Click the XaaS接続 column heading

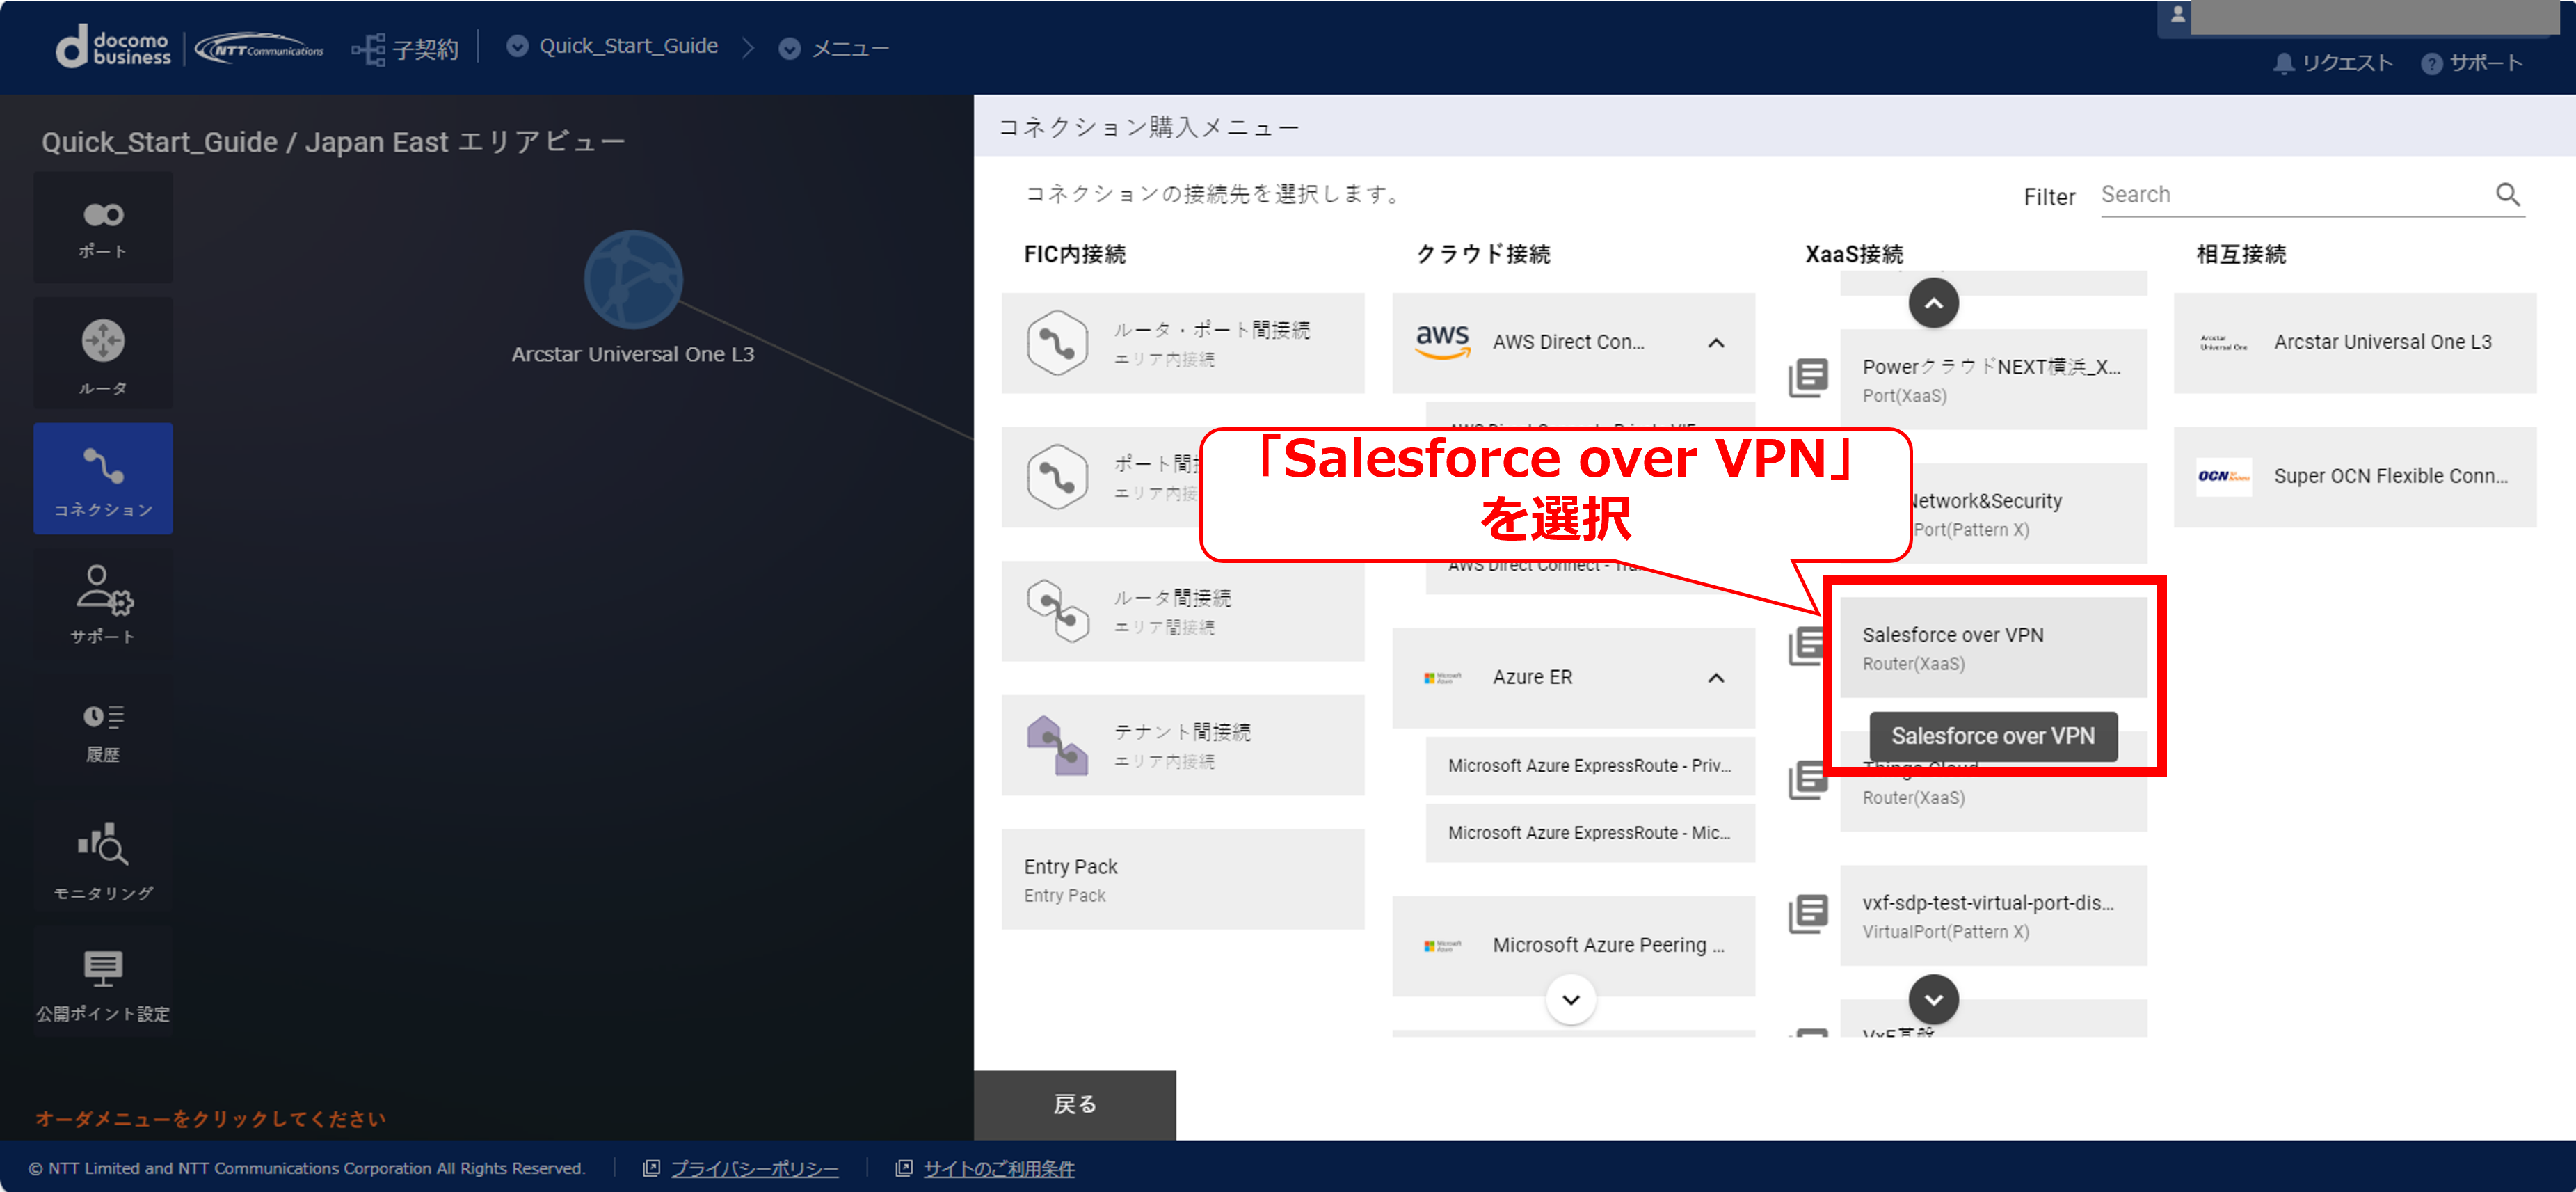[x=1854, y=254]
